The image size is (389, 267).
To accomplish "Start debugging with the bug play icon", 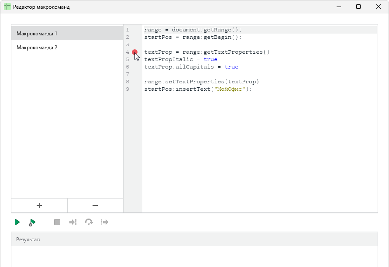I will pyautogui.click(x=32, y=222).
